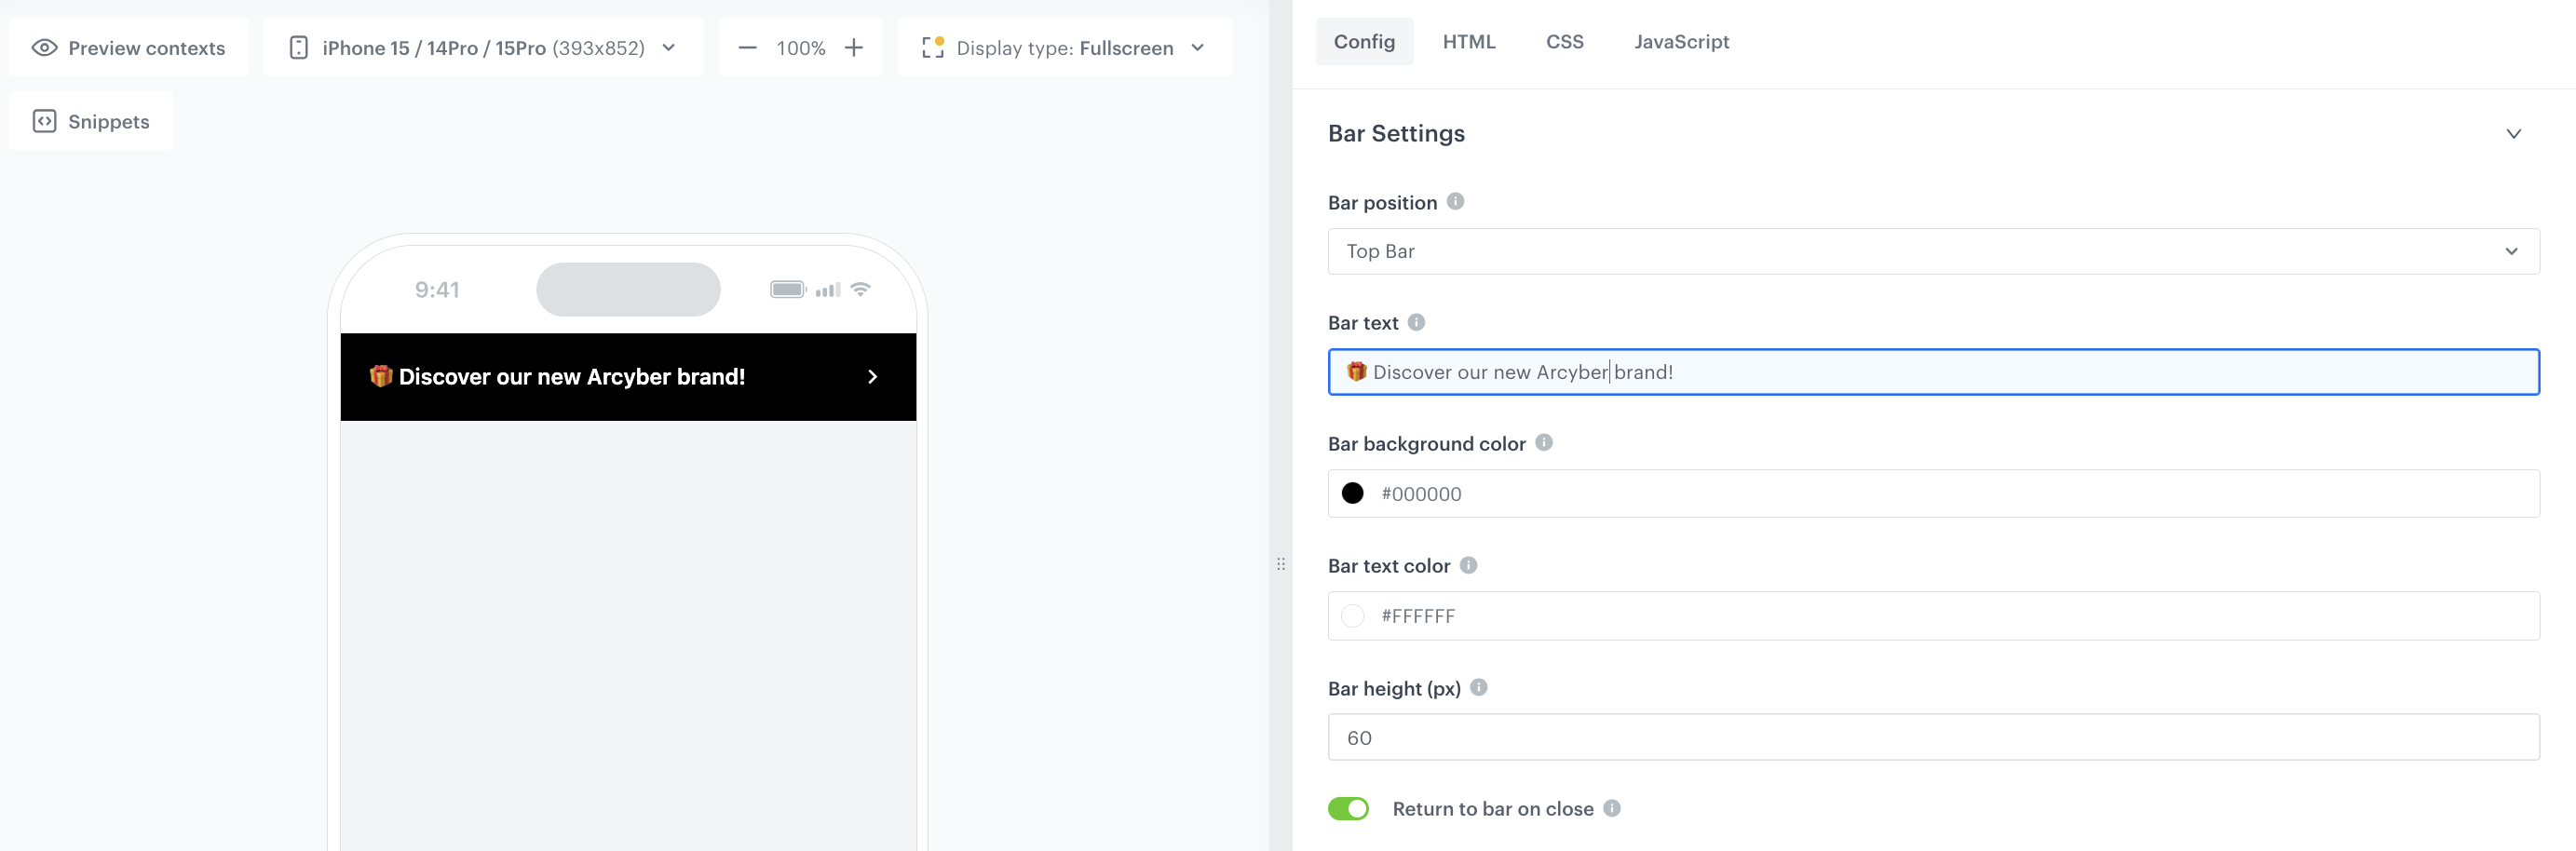Click the code snippet icon beside Snippets
Image resolution: width=2576 pixels, height=851 pixels.
[45, 121]
